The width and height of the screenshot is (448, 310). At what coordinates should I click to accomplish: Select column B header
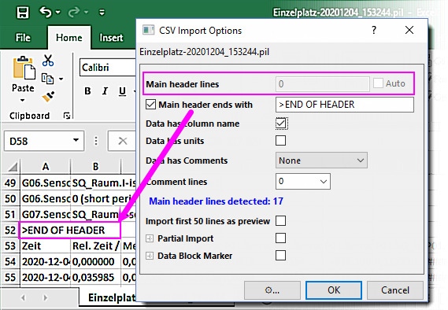pos(95,167)
